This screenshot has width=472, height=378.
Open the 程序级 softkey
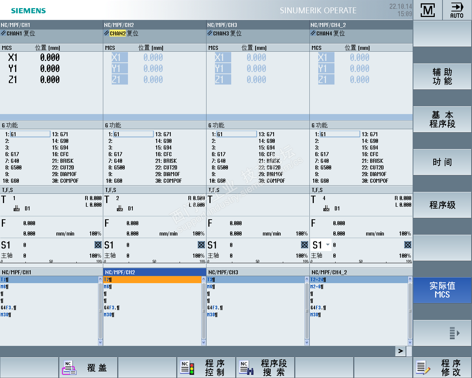coord(442,205)
